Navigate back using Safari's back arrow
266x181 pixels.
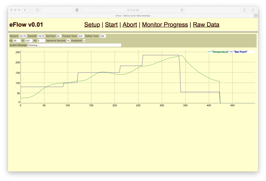click(25, 10)
